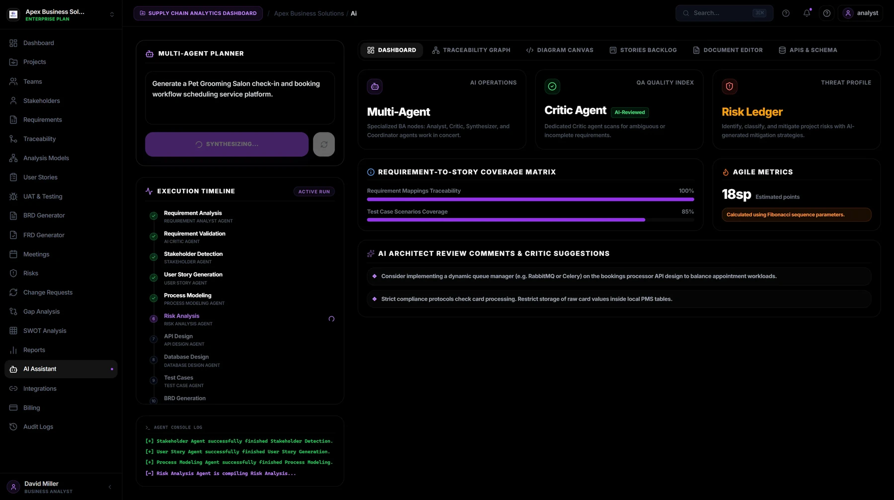Click the SWOT Analysis grid icon
Viewport: 894px width, 500px height.
[x=13, y=331]
